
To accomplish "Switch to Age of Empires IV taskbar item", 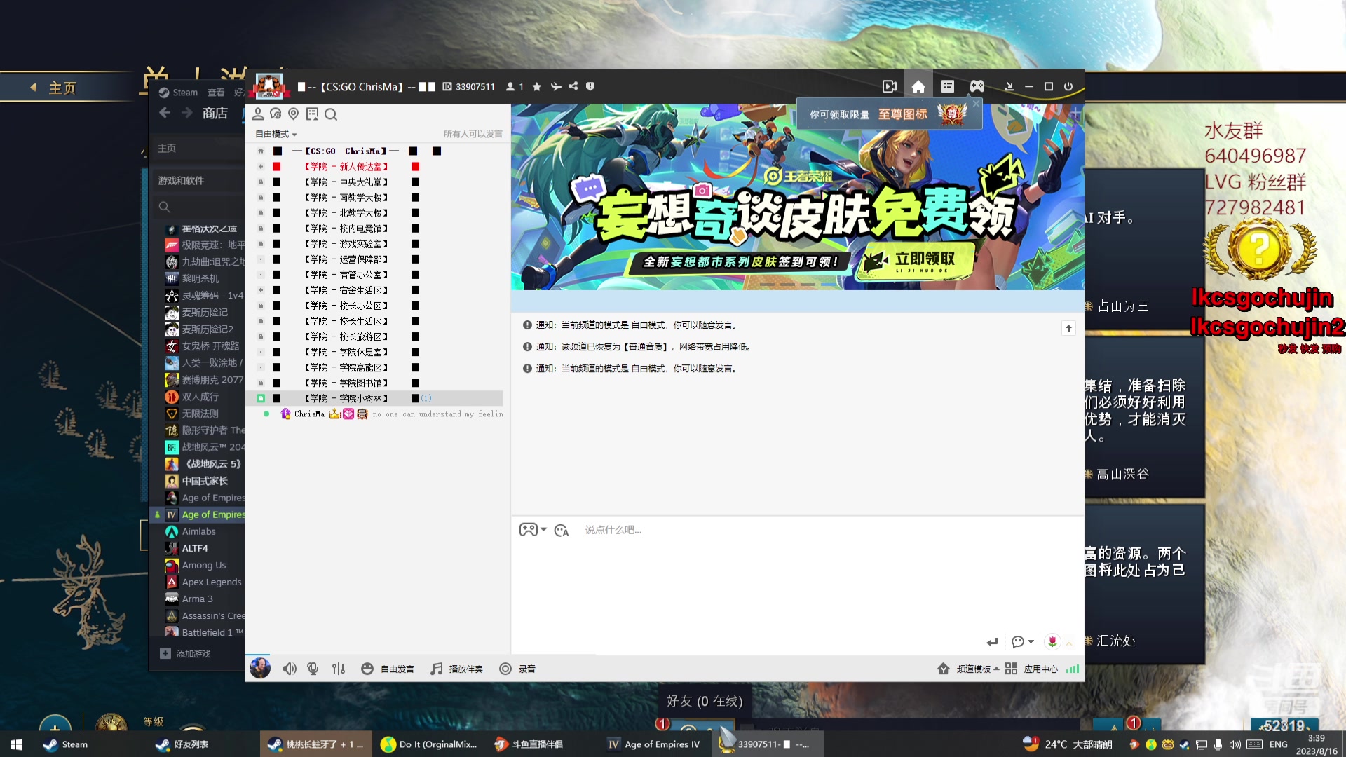I will pos(654,744).
